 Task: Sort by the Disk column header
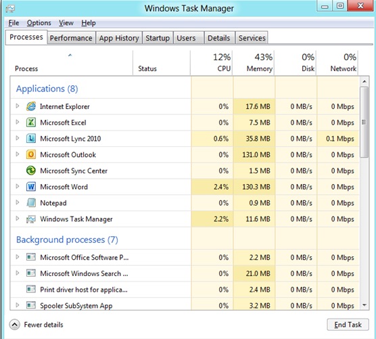coord(296,63)
